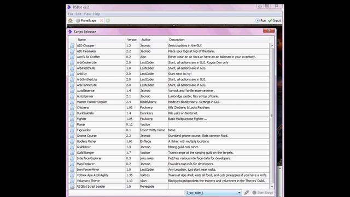The image size is (350, 197).
Task: Click author cell 'Enflade'
Action: pos(145,141)
